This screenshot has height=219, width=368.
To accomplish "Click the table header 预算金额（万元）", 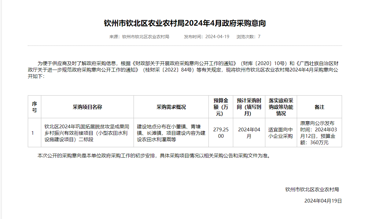I will (221, 107).
